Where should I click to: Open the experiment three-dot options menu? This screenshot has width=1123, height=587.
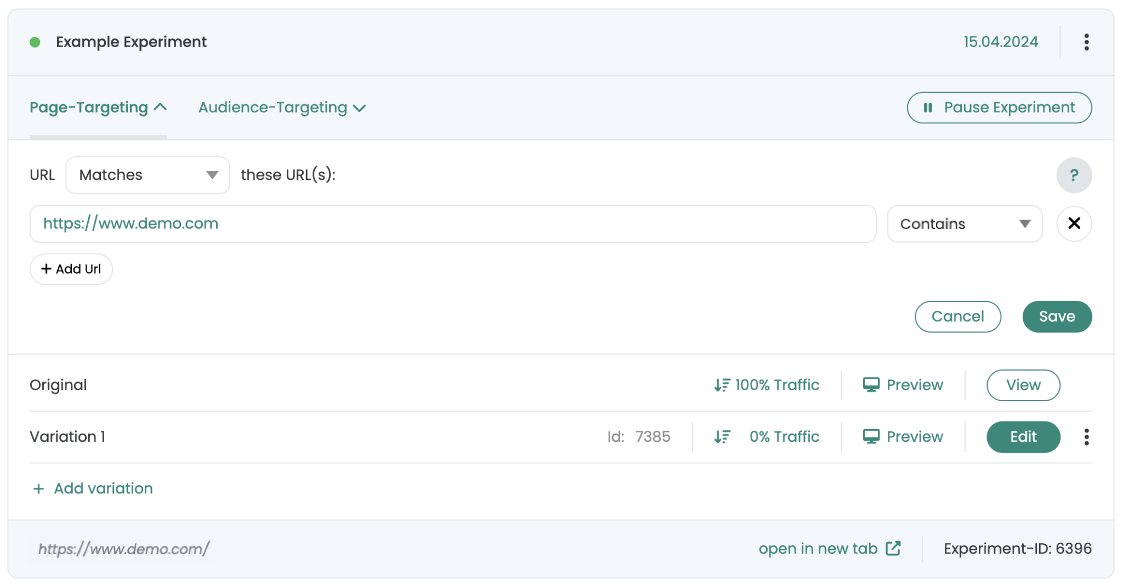coord(1086,42)
